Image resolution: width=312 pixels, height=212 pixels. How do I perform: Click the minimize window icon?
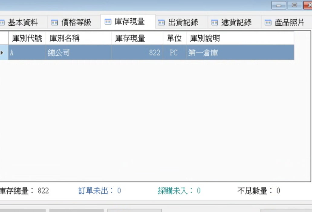278,5
